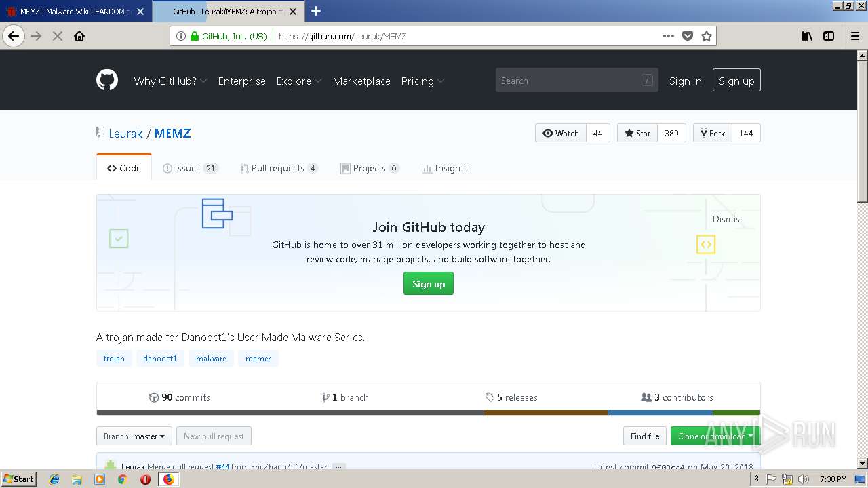This screenshot has height=488, width=868.
Task: Save page to Pocket icon
Action: coord(688,37)
